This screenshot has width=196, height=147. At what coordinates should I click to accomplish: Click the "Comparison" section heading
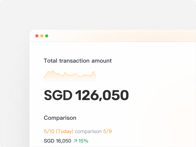pos(60,118)
